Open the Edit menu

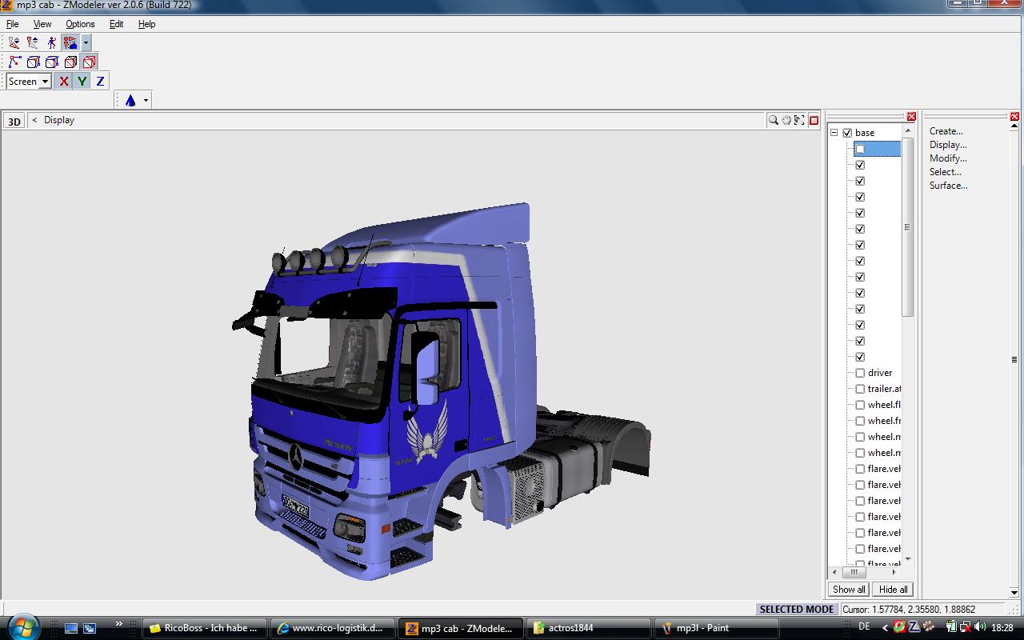[116, 24]
